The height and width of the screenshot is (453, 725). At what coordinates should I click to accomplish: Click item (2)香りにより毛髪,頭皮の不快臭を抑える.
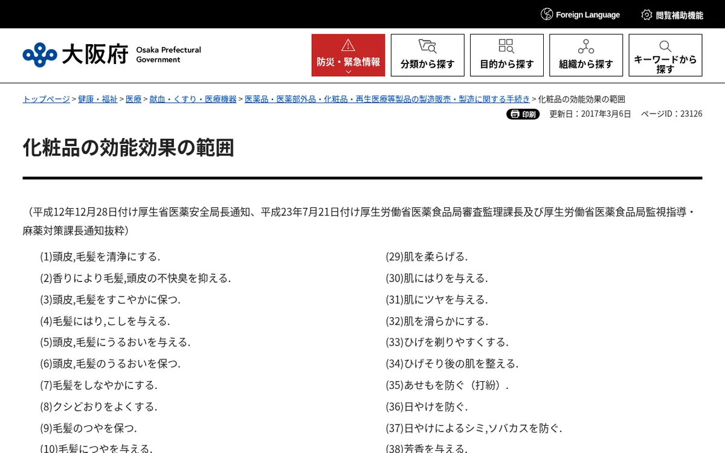click(x=135, y=278)
